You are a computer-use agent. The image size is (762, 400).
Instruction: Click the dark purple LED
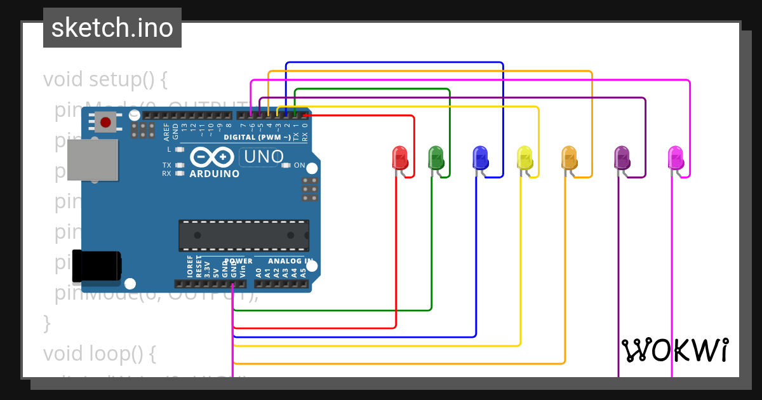click(622, 157)
